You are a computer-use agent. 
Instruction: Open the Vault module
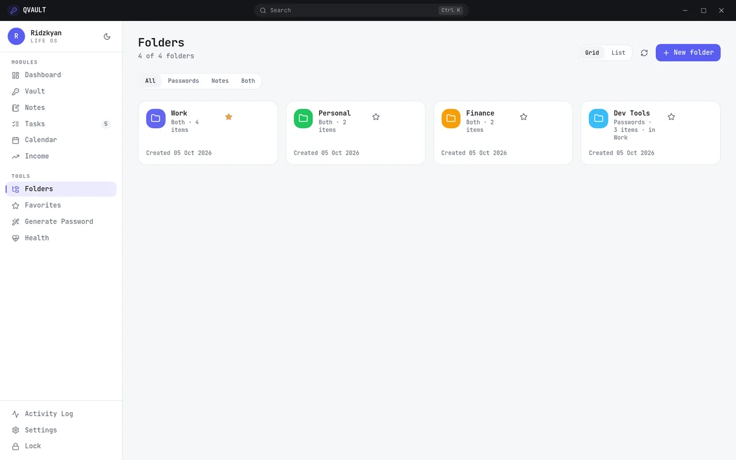coord(61,91)
